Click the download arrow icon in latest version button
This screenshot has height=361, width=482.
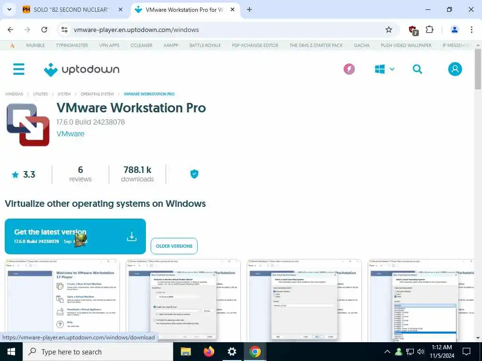pyautogui.click(x=132, y=236)
